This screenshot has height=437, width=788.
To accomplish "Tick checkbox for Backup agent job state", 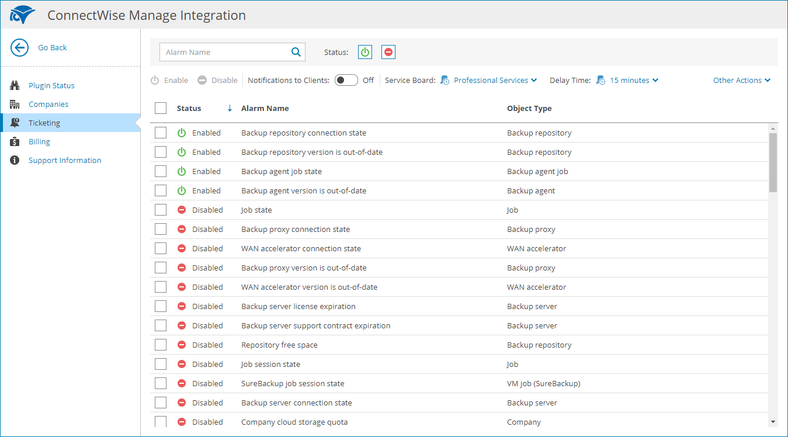I will pyautogui.click(x=161, y=171).
